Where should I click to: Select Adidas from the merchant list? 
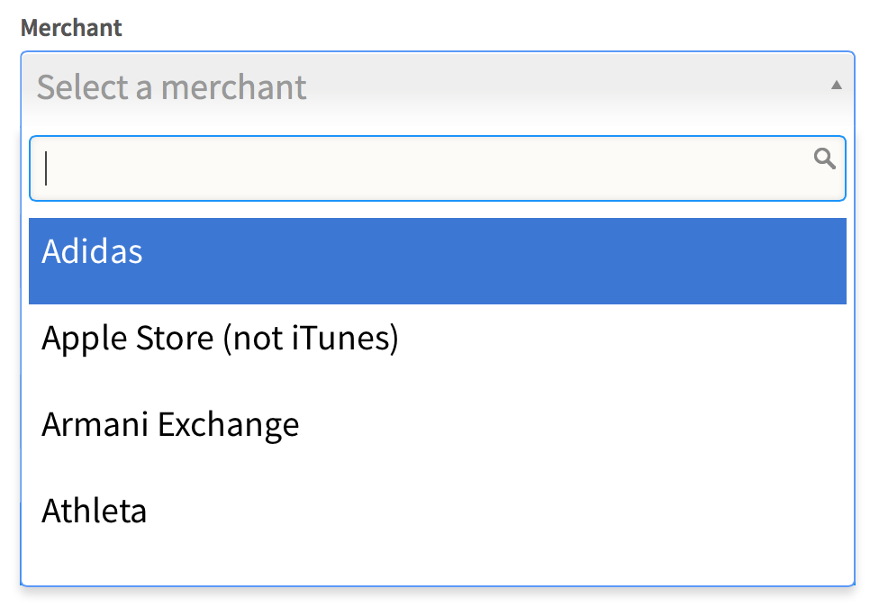92,252
